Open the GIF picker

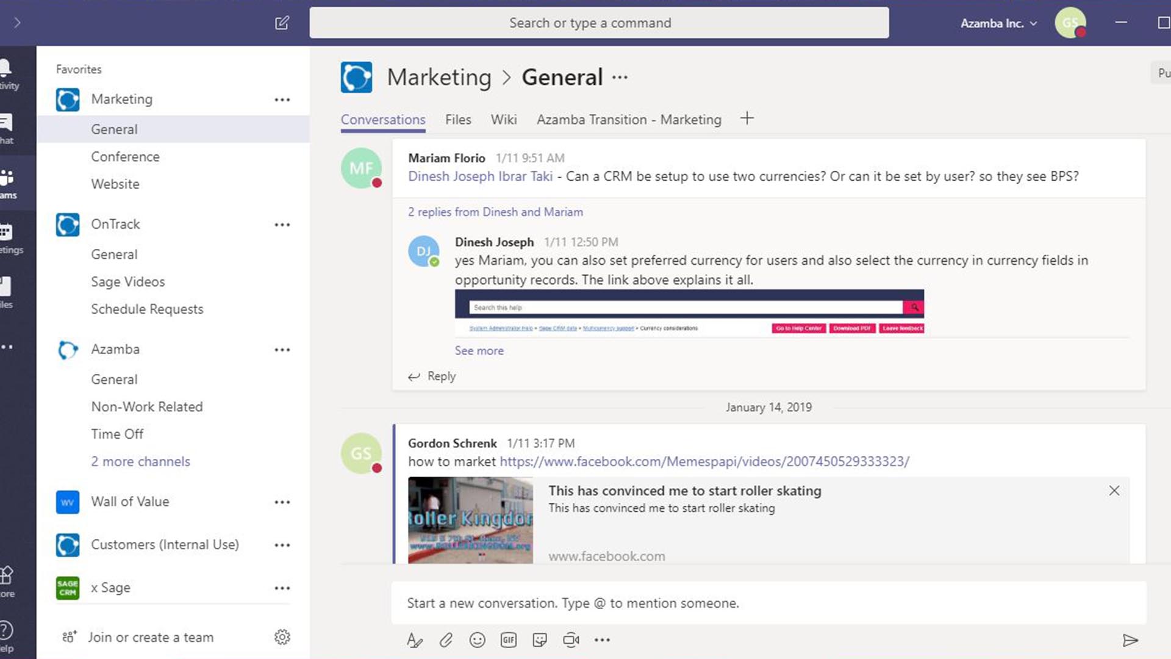click(509, 640)
